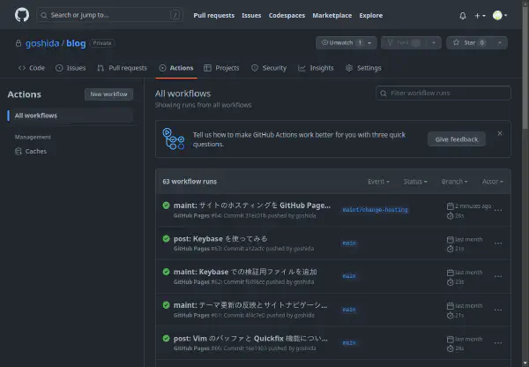
Task: Select the Actions tab
Action: point(176,68)
